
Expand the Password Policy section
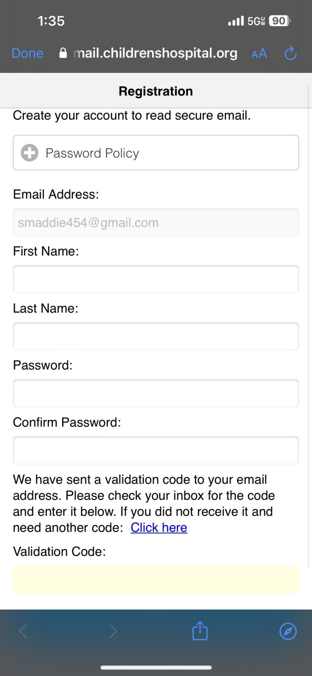(x=156, y=153)
